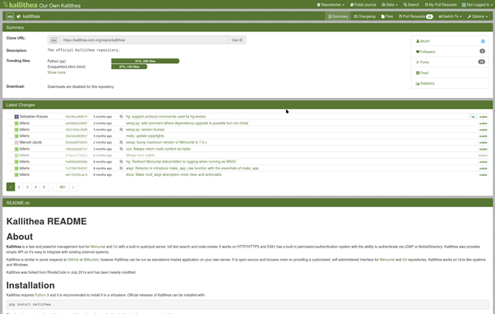This screenshot has width=495, height=314.
Task: Switch to the Files tab
Action: tap(387, 16)
